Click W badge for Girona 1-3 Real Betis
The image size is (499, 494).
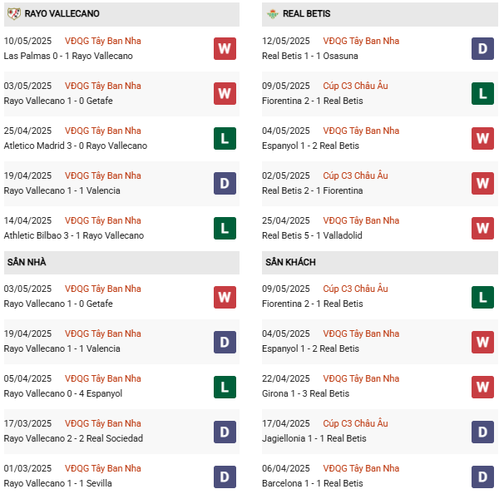click(482, 387)
